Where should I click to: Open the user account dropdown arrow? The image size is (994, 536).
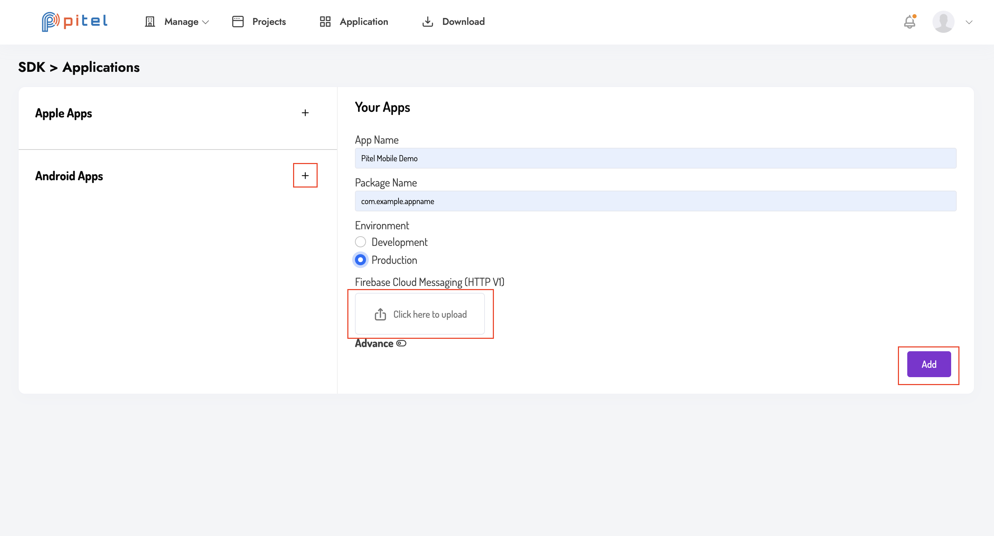969,22
